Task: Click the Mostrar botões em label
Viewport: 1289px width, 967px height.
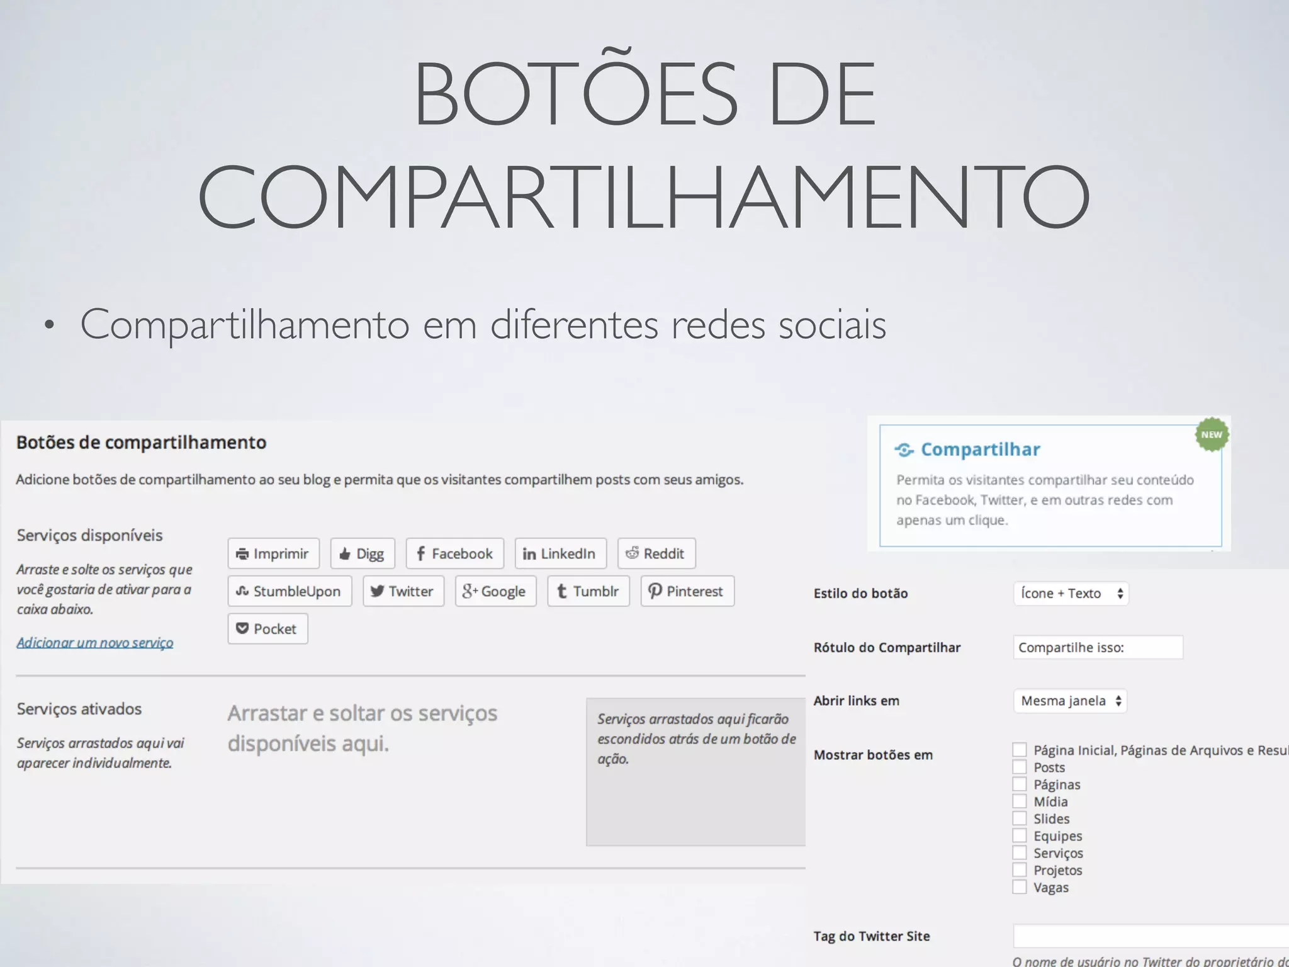Action: 873,755
